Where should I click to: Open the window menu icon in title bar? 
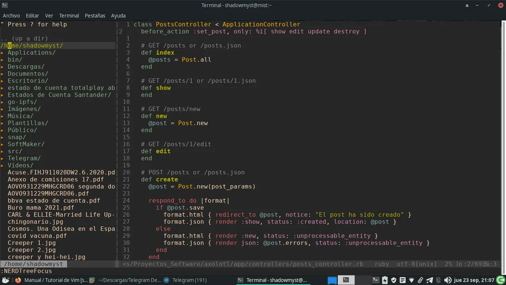coord(4,5)
